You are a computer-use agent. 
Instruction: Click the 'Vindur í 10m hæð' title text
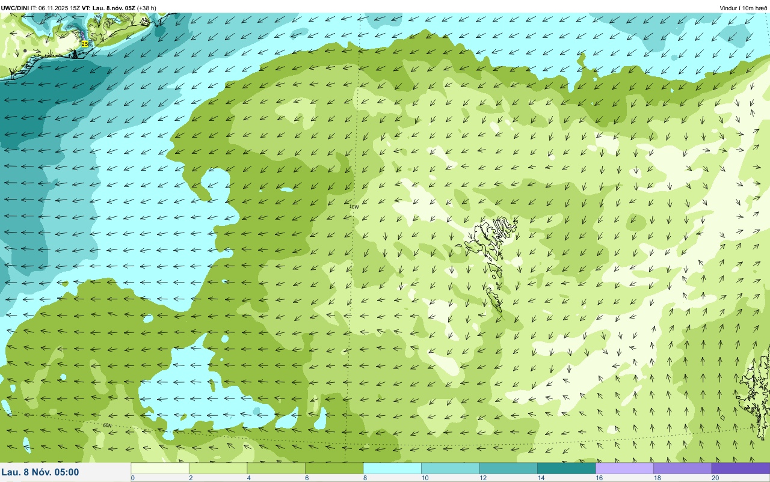coord(744,8)
